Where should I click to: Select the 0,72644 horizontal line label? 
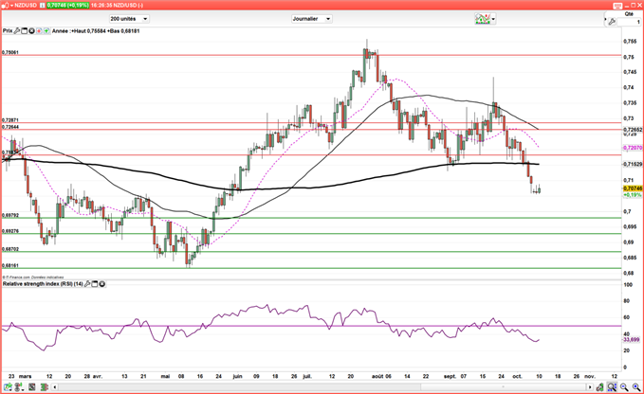click(10, 127)
